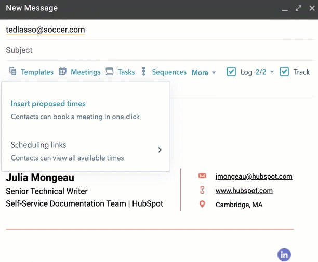Expand the Scheduling links submenu arrow
Viewport: 318px width, 262px height.
pyautogui.click(x=160, y=150)
